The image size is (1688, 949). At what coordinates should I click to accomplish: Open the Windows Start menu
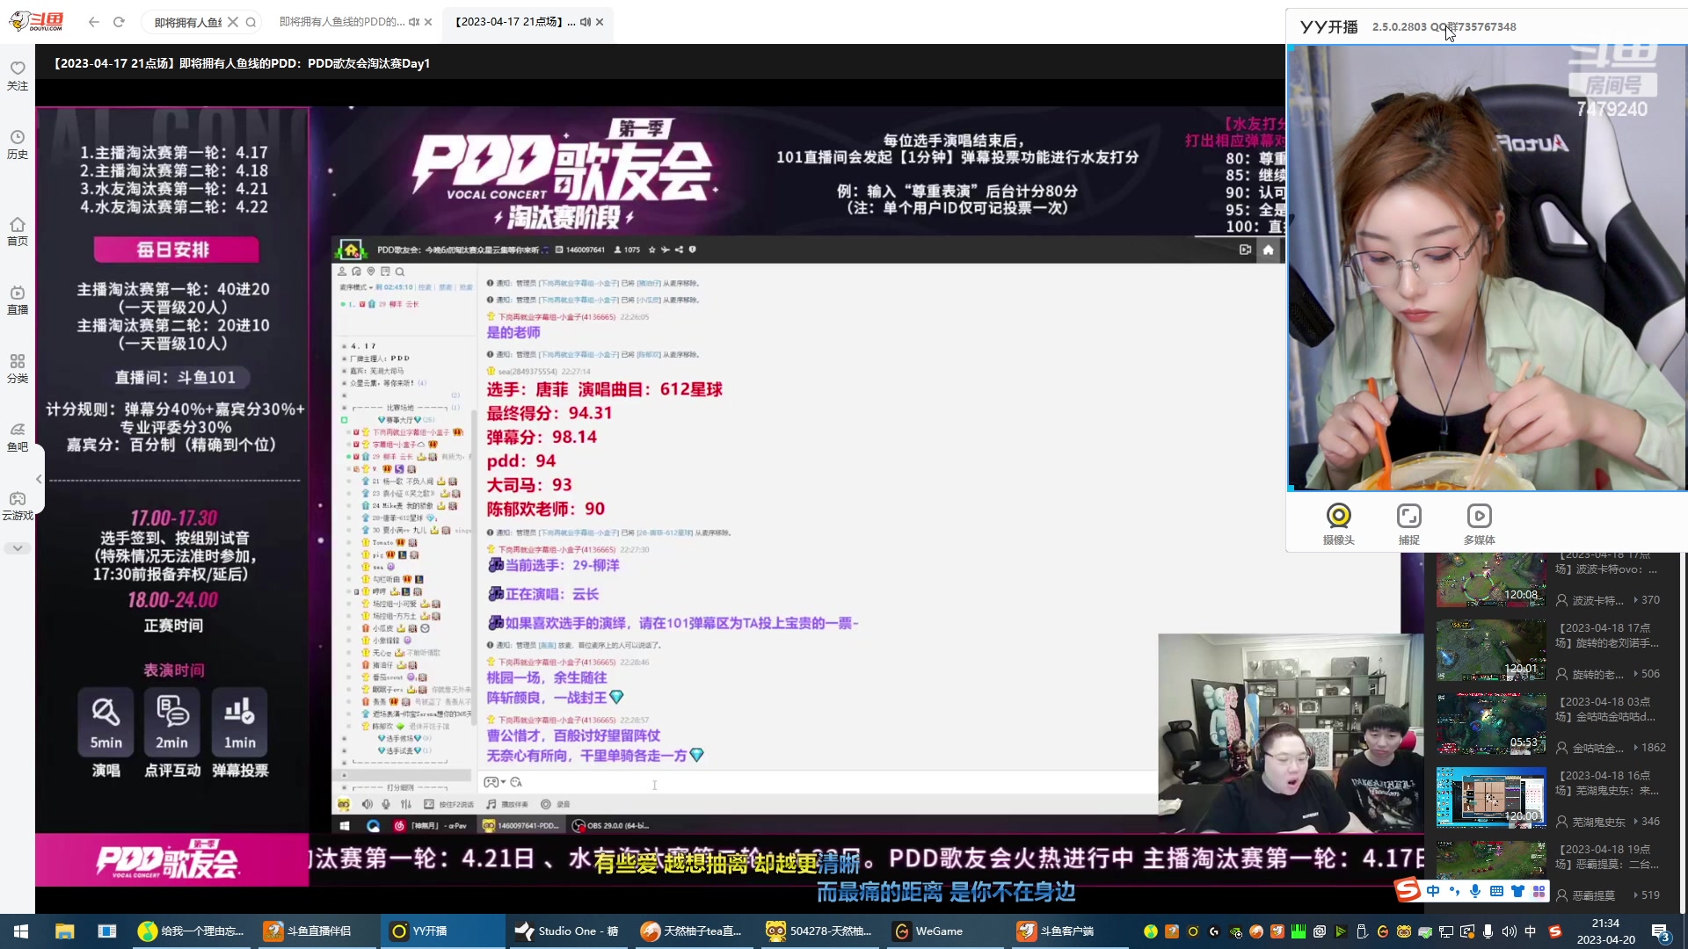21,931
